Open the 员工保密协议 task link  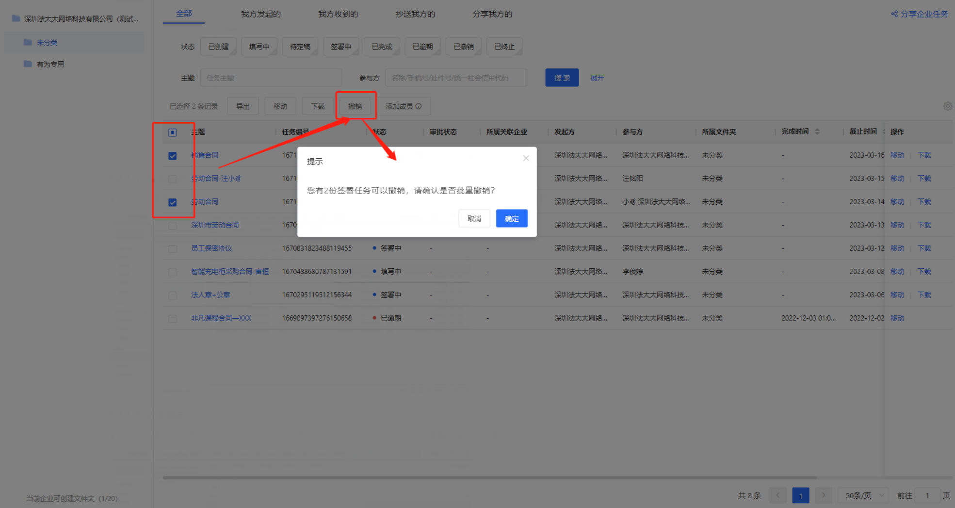211,248
